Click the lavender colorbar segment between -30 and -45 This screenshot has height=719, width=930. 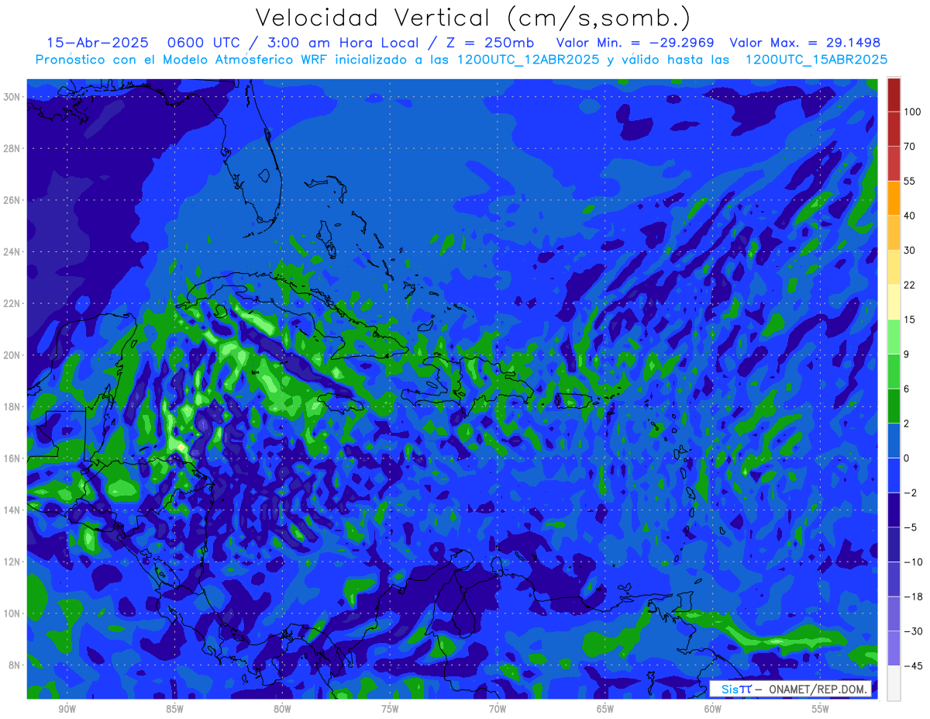(x=894, y=648)
